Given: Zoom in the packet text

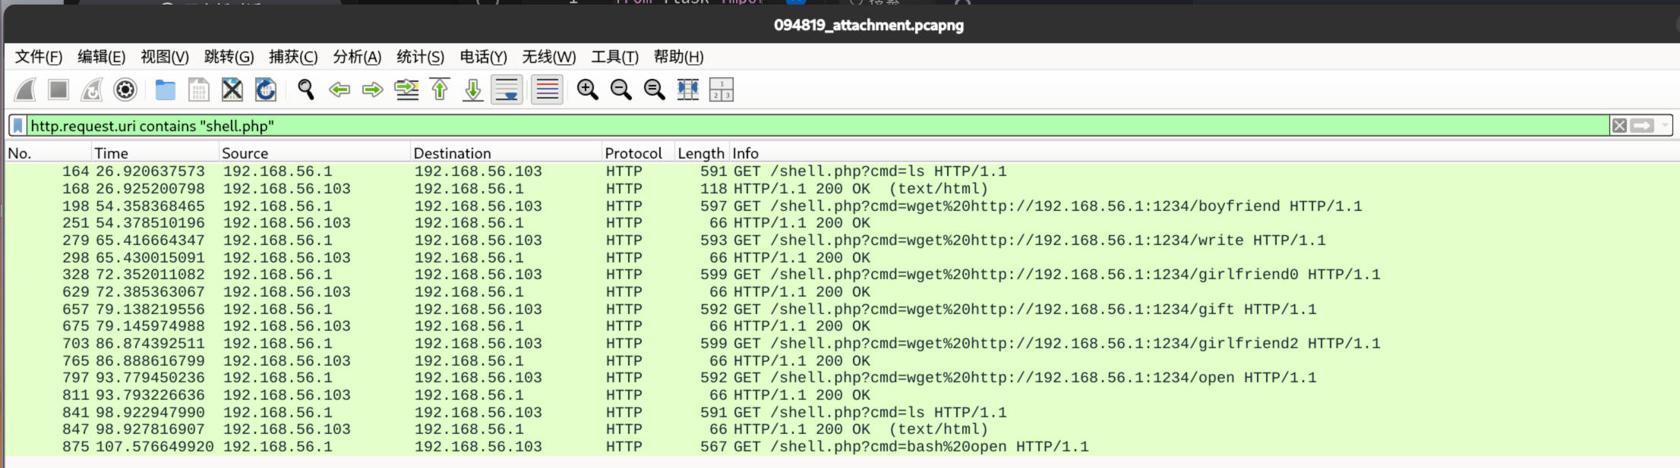Looking at the screenshot, I should (587, 90).
